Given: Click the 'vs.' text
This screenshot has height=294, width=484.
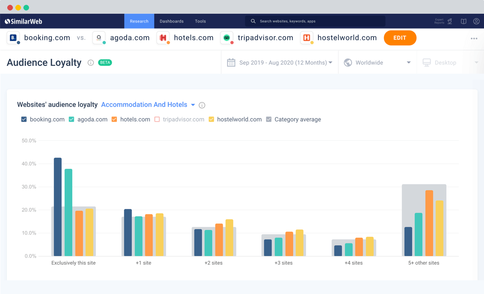Looking at the screenshot, I should click(x=81, y=38).
